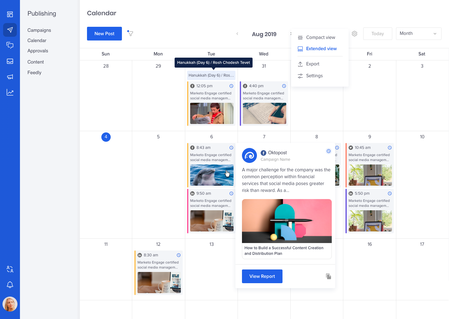Open the filter funnel icon
Viewport: 449px width, 319px height.
coord(131,34)
